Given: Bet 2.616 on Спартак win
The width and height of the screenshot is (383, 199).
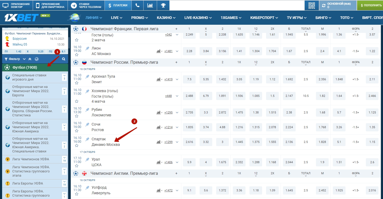Looking at the screenshot, I should [x=189, y=142].
